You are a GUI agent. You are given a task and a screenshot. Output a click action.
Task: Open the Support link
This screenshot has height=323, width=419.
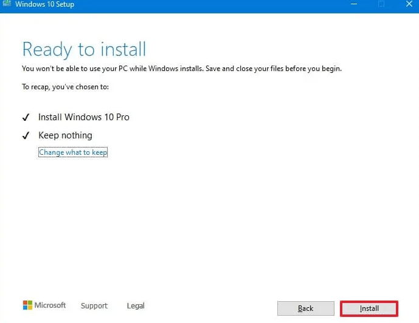(x=94, y=305)
